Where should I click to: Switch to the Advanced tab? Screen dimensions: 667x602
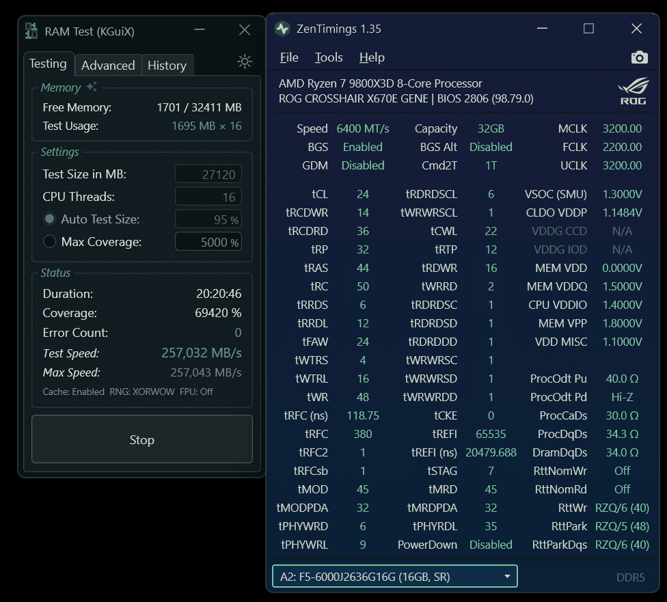coord(108,66)
